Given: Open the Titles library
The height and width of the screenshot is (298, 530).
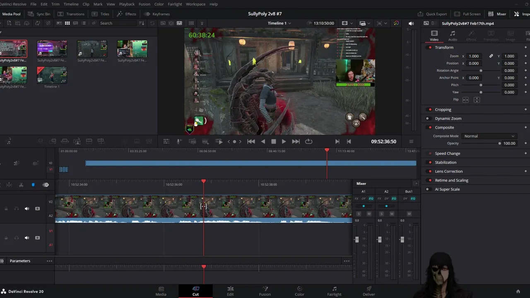Looking at the screenshot, I should click(x=101, y=14).
